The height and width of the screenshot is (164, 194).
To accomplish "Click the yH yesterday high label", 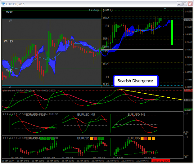I will coord(11,20).
